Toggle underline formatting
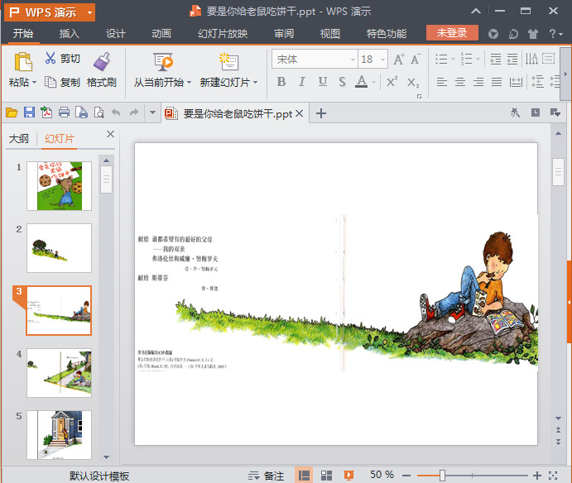The width and height of the screenshot is (572, 483). coord(323,82)
